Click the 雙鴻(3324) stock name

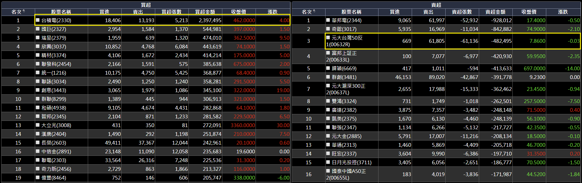pos(344,101)
